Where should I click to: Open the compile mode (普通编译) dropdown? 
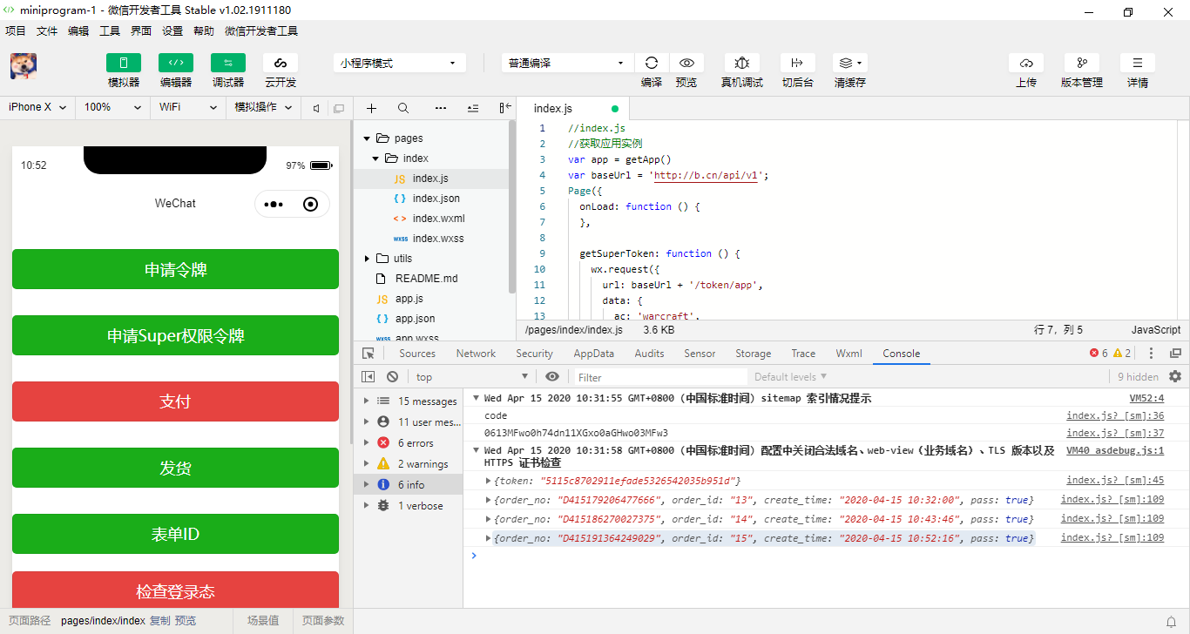[x=567, y=63]
